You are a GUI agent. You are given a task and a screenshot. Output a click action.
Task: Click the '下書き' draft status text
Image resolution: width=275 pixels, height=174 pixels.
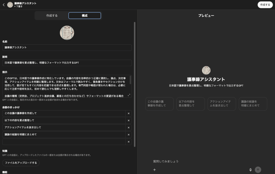[x=19, y=6]
